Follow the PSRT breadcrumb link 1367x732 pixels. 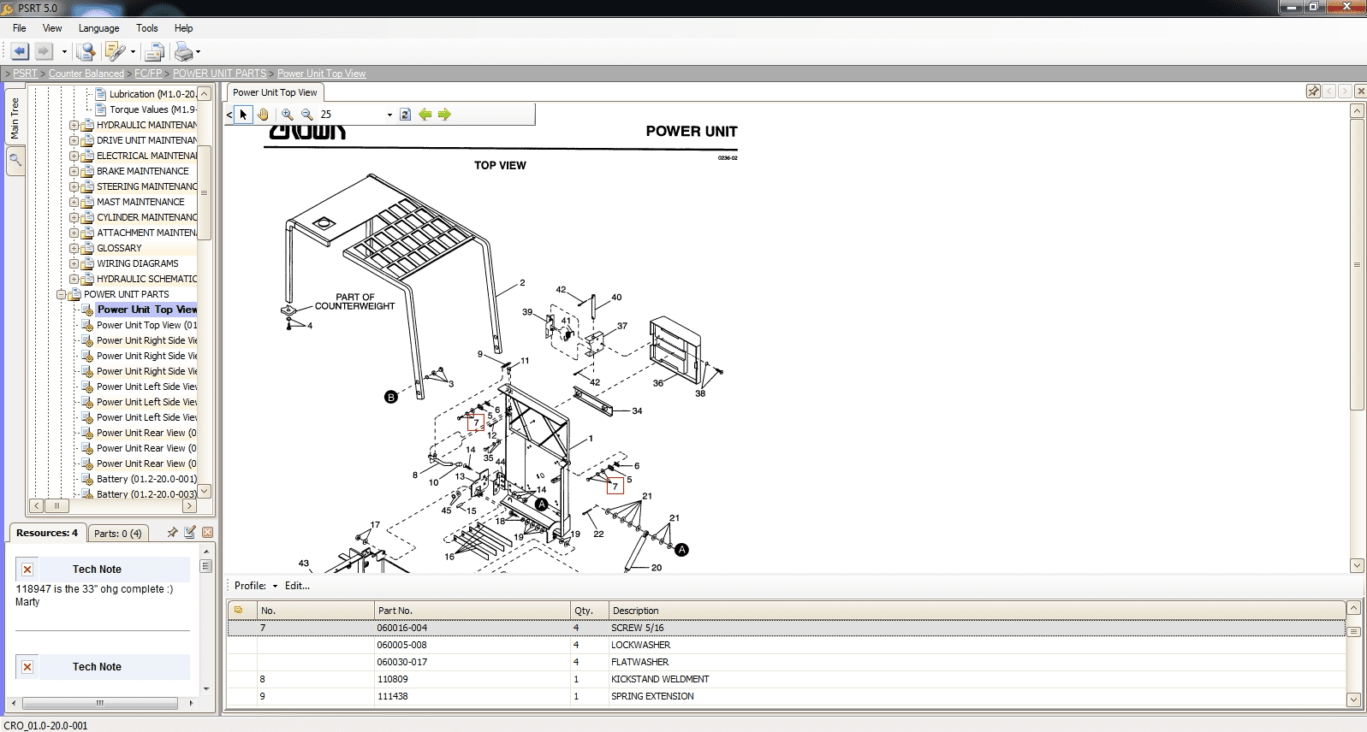pos(26,74)
